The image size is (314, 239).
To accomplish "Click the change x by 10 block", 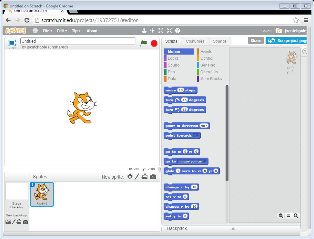I will point(181,187).
